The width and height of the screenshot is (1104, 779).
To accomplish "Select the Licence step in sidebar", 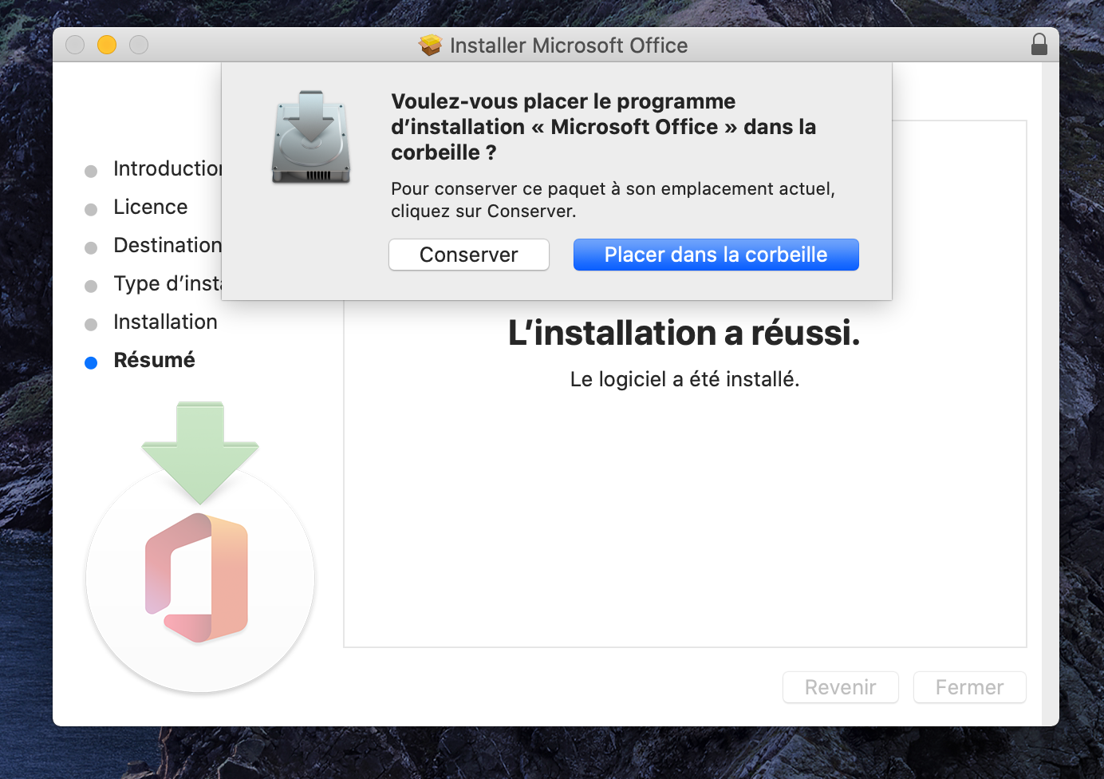I will pyautogui.click(x=150, y=207).
